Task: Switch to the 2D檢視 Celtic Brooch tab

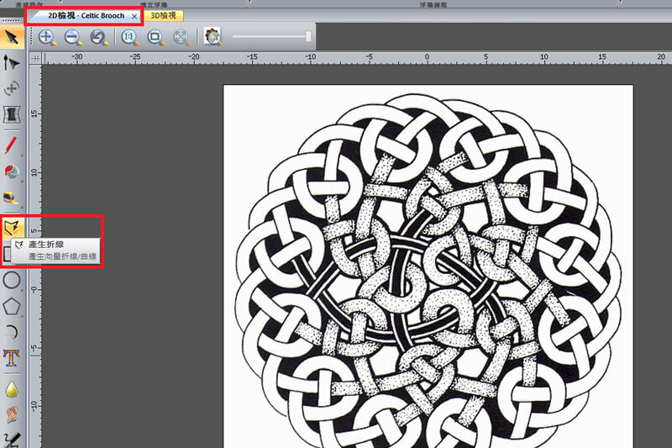Action: (86, 16)
